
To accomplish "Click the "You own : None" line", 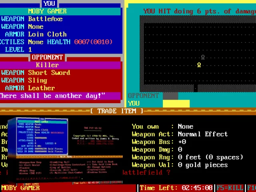I will click(163, 126).
